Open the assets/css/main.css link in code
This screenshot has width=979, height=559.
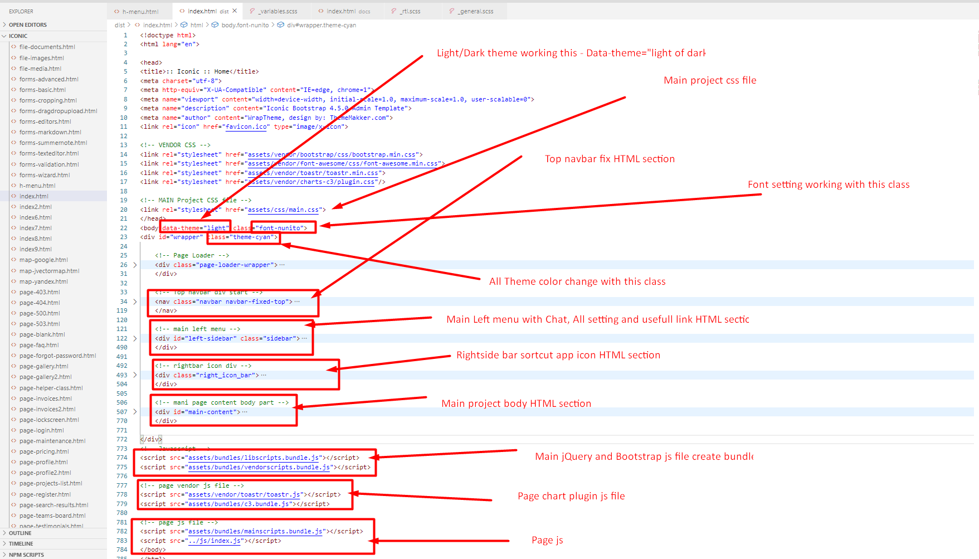coord(283,210)
